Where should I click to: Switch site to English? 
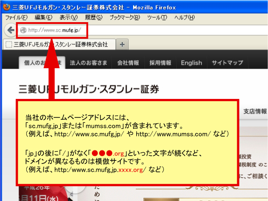[x=191, y=63]
